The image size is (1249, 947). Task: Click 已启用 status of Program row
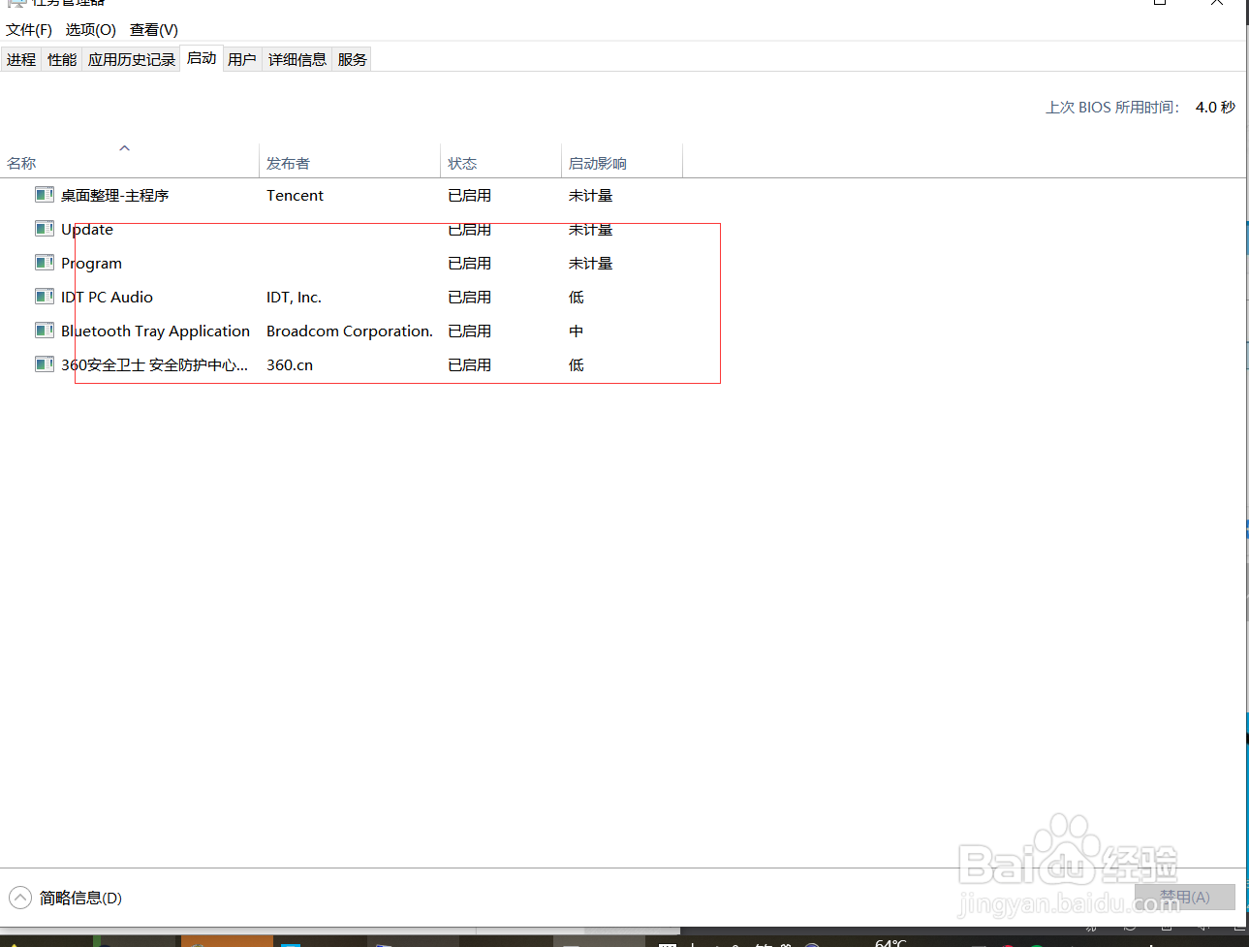pyautogui.click(x=470, y=263)
